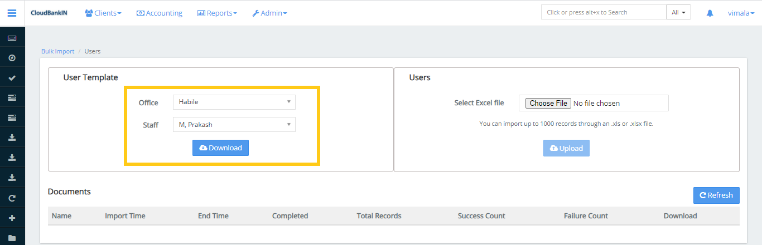Screen dimensions: 762x245
Task: Open the compass navigation icon
Action: [x=12, y=58]
